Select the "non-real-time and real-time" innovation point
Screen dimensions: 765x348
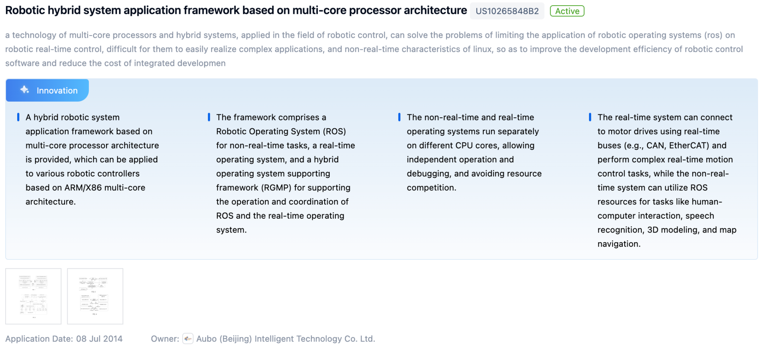point(474,153)
